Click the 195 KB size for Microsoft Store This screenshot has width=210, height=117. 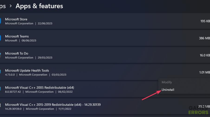point(205,21)
